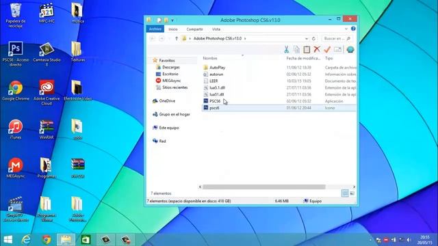Open the Archivo ribbon tab
The image size is (438, 246).
pos(155,29)
